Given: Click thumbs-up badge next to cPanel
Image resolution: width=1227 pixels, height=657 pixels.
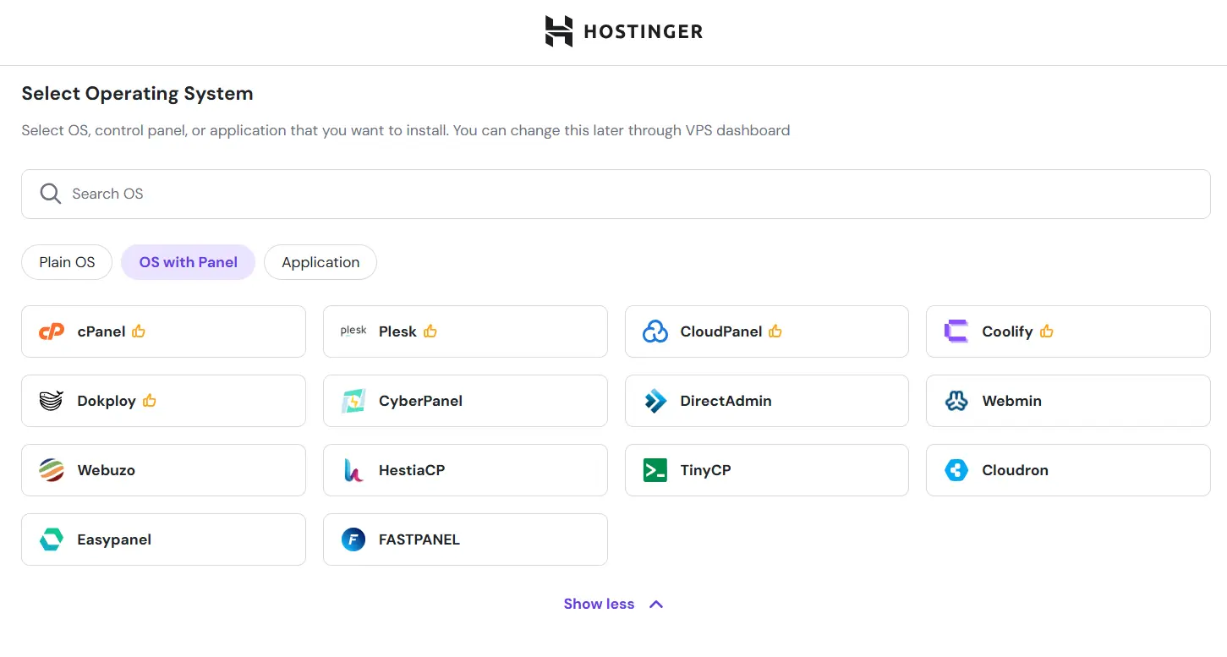Looking at the screenshot, I should click(139, 331).
